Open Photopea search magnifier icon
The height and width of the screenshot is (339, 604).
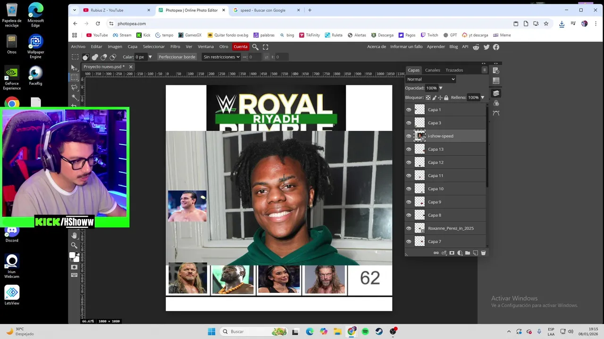pyautogui.click(x=255, y=47)
